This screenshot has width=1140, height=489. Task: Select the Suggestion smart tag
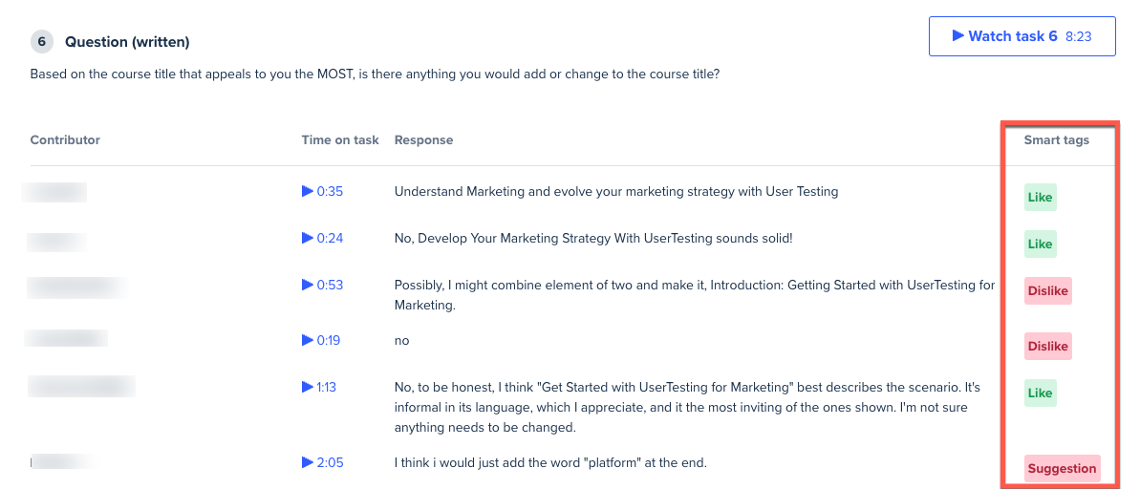(x=1062, y=469)
